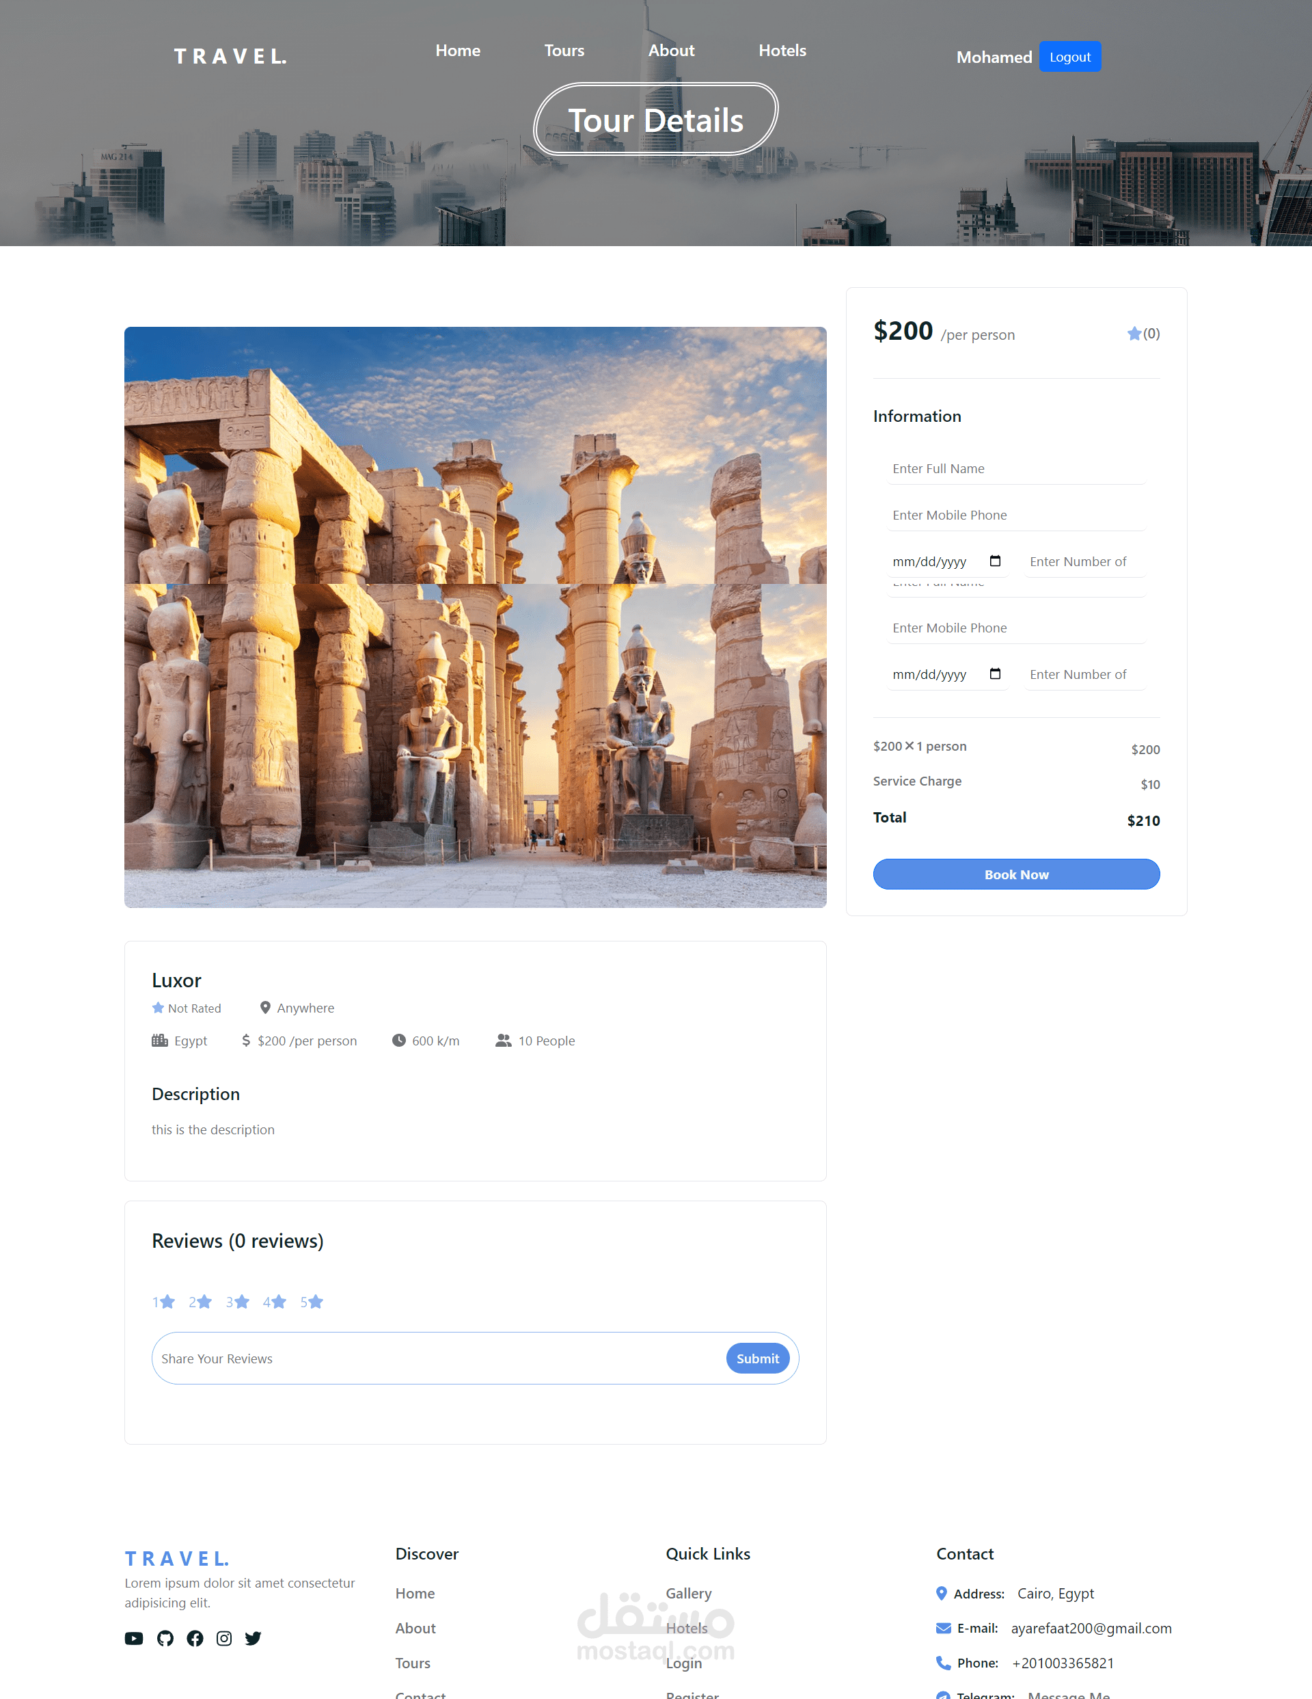Focus the Share Your Reviews field
The width and height of the screenshot is (1312, 1699).
[435, 1359]
